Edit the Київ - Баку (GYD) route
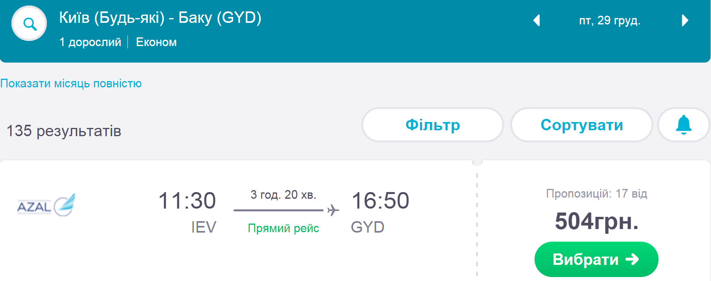 [160, 18]
